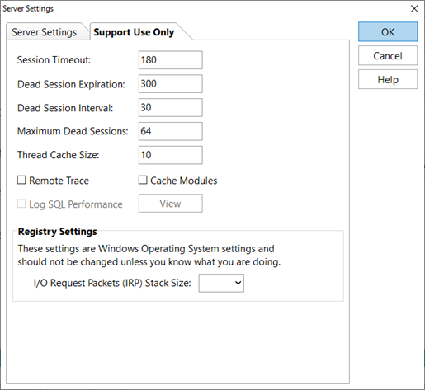Click the Thread Cache Size label
425x390 pixels.
click(59, 155)
